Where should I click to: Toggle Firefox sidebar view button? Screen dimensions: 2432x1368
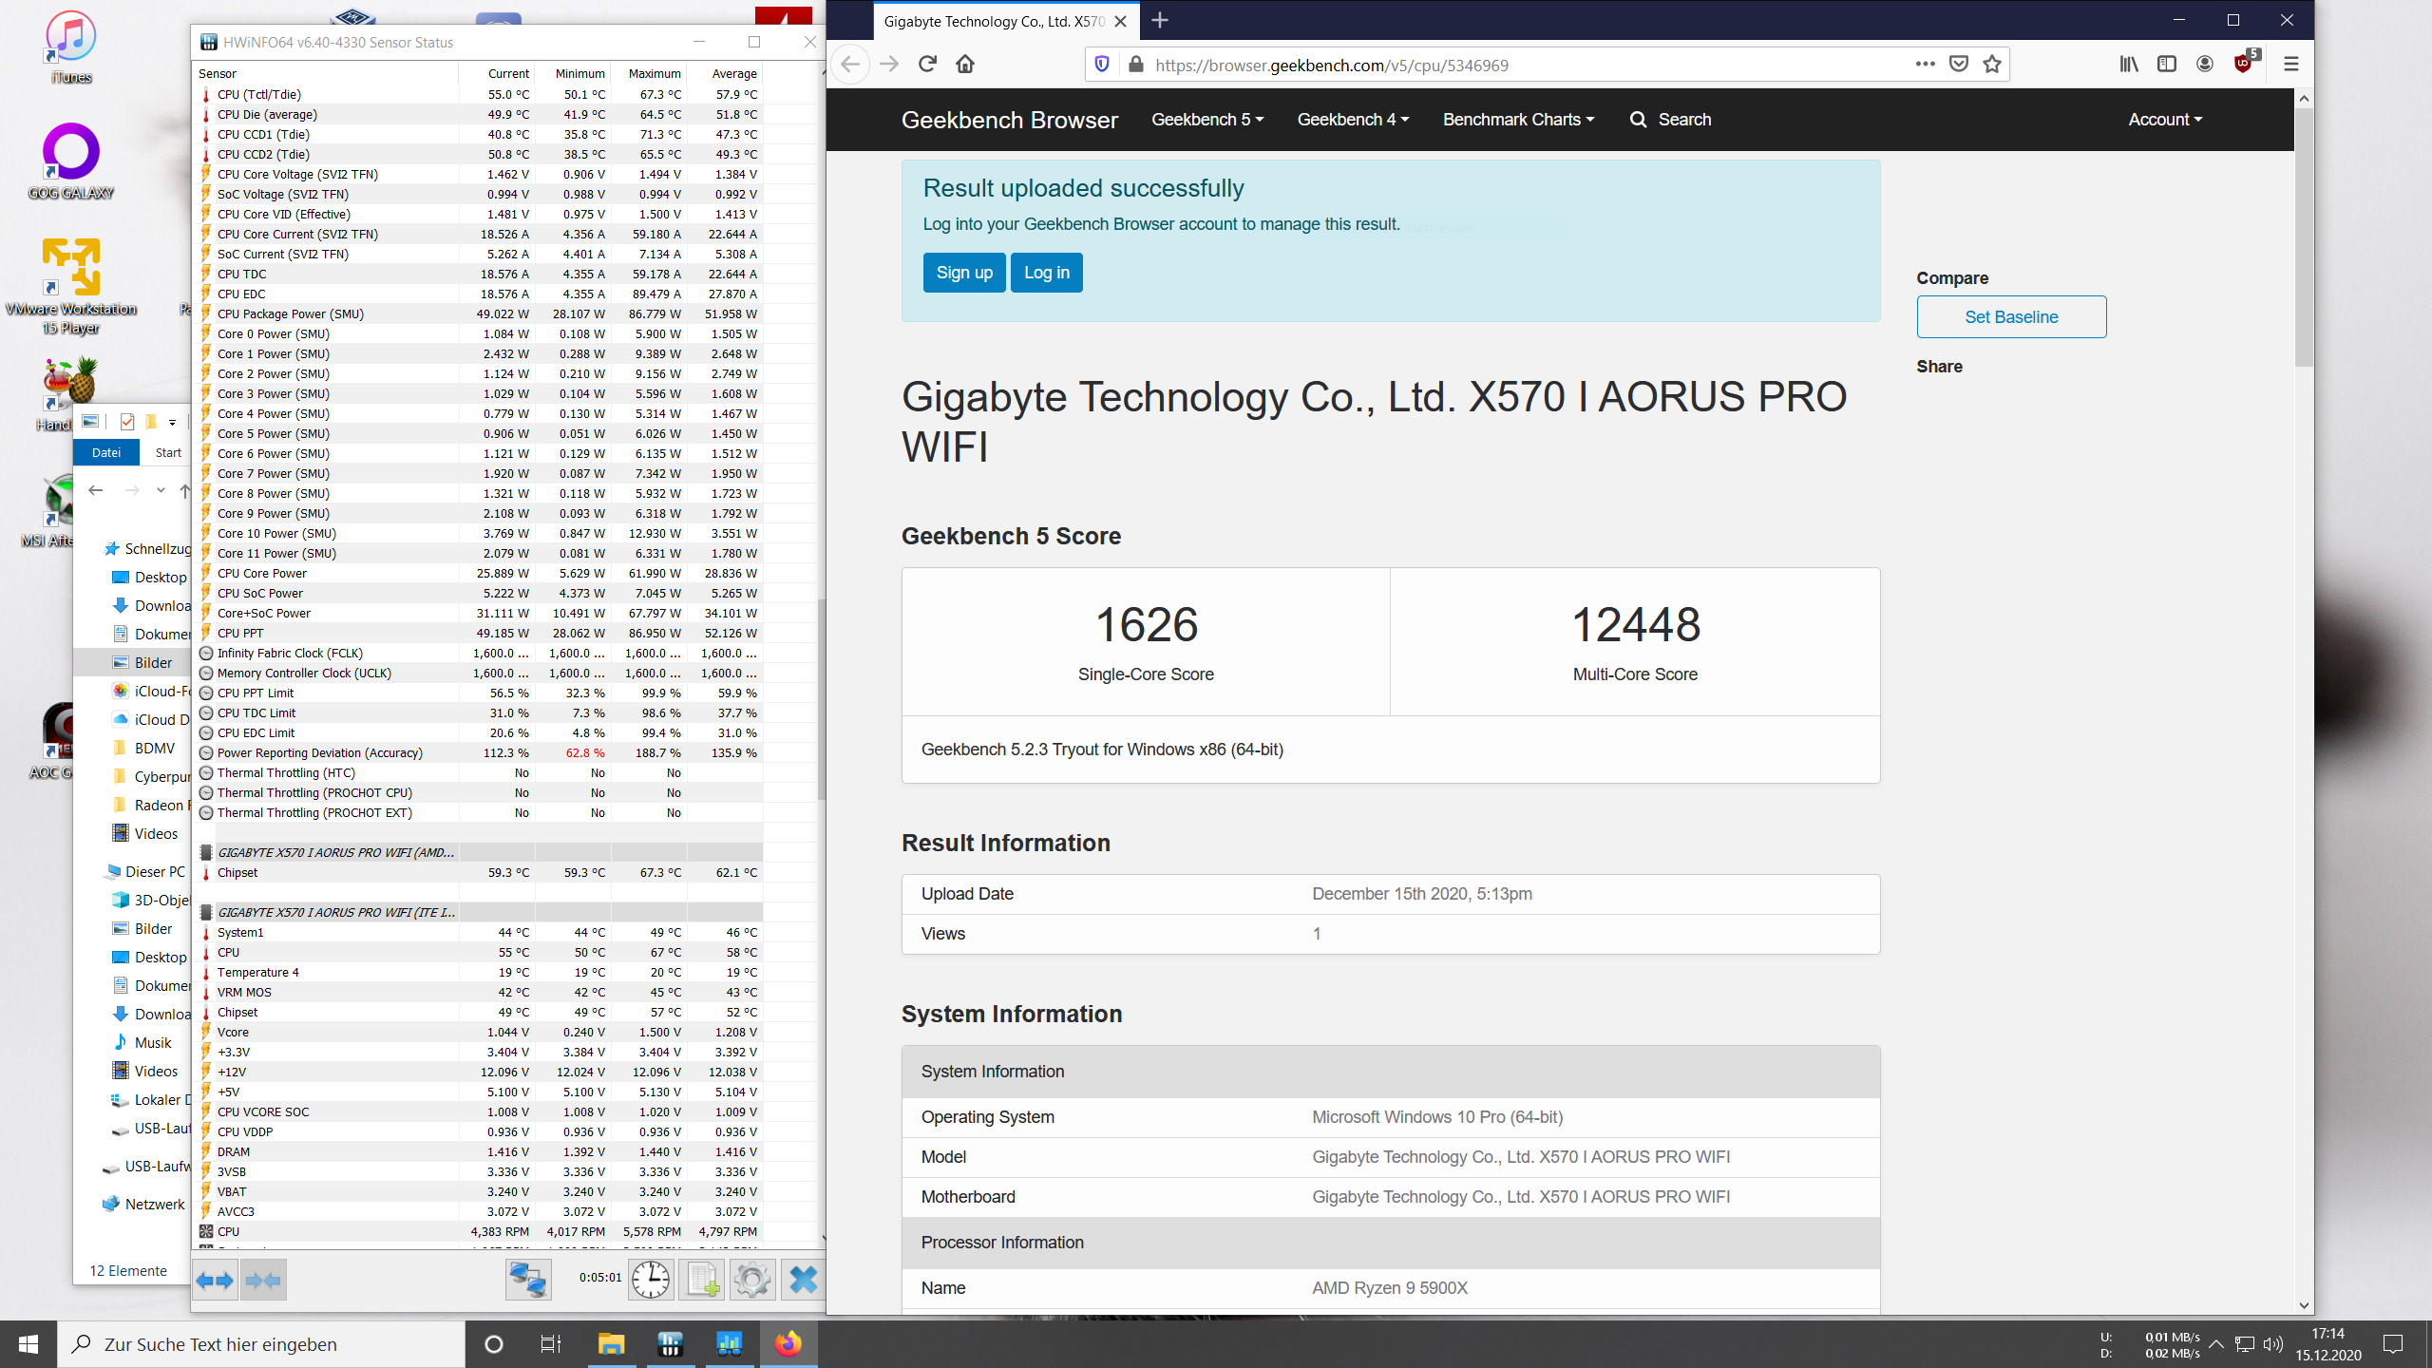coord(2167,65)
